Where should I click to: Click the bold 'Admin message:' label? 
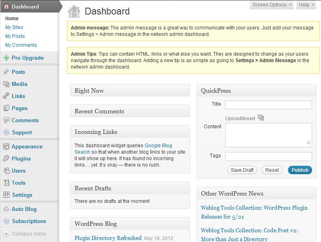90,28
